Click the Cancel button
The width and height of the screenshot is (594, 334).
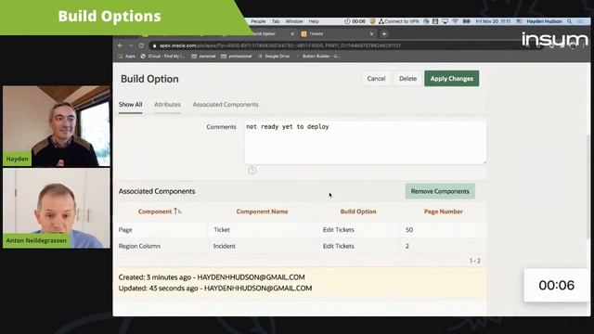(x=376, y=78)
